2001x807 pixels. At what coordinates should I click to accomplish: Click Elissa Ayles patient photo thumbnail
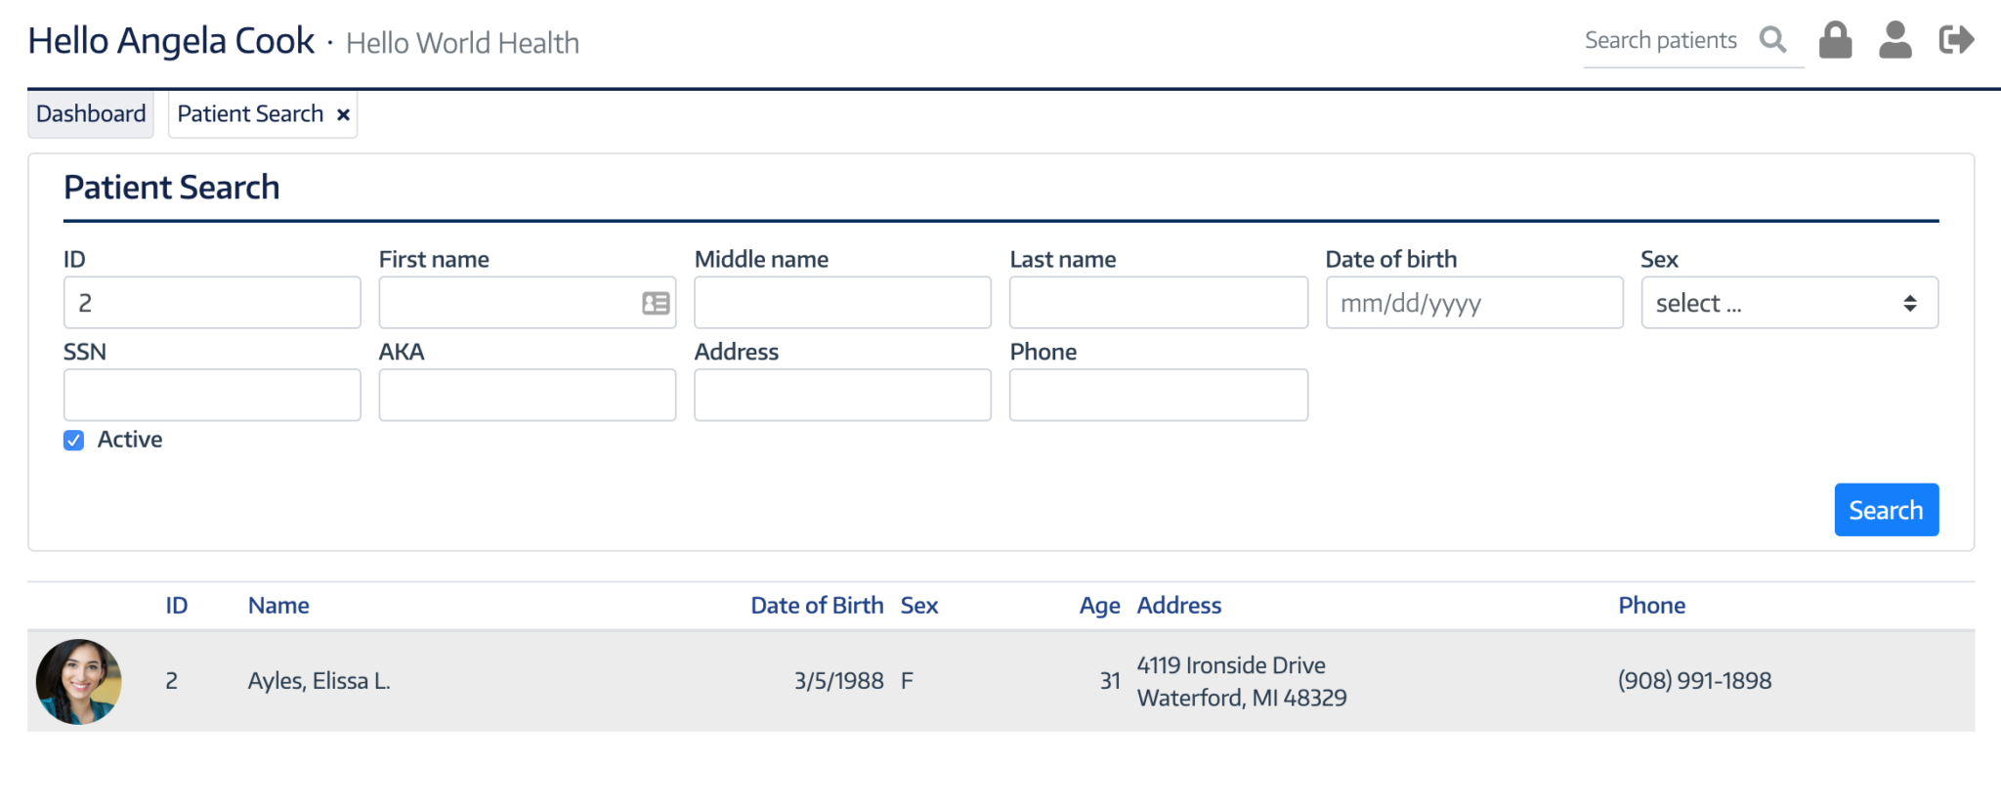(x=79, y=682)
